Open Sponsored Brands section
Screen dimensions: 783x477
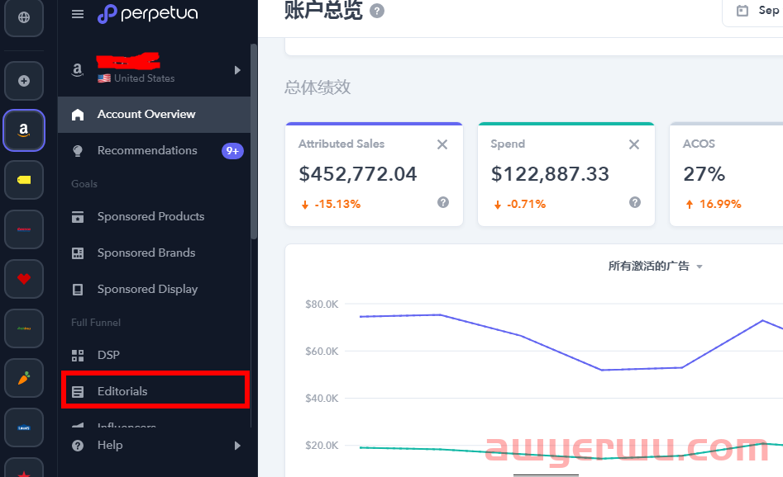click(x=146, y=253)
